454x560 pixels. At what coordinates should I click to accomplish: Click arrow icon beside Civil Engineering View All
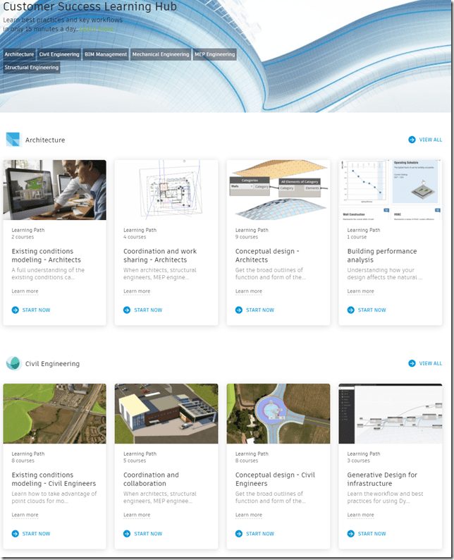[x=412, y=363]
